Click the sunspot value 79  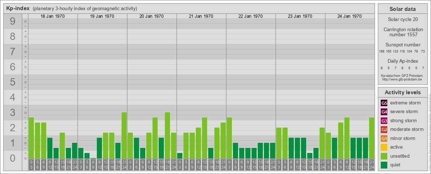[x=416, y=51]
